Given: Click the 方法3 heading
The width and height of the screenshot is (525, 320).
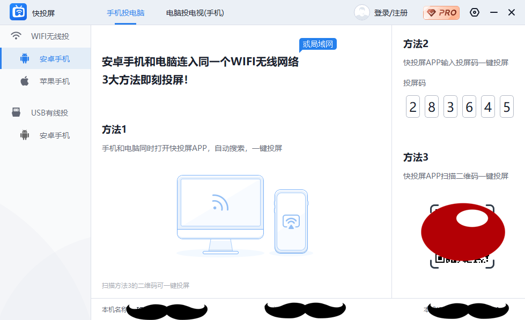Looking at the screenshot, I should click(x=416, y=157).
